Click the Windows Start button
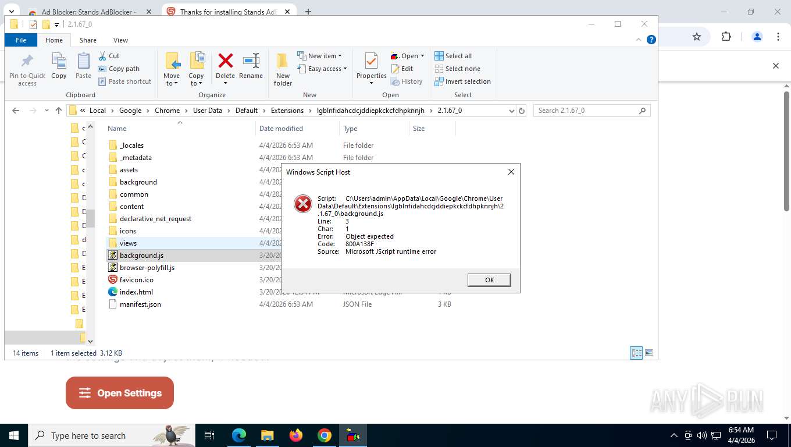This screenshot has width=791, height=447. click(14, 435)
